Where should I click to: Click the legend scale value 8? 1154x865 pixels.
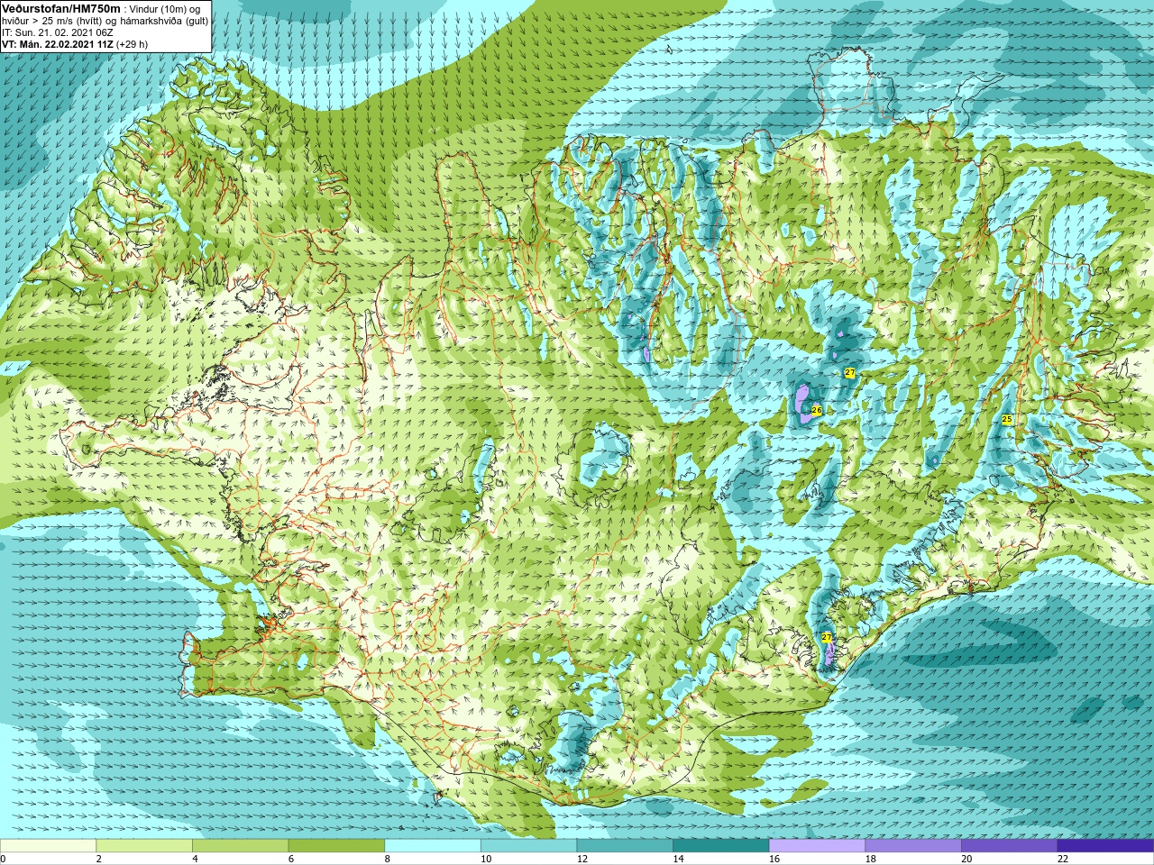[388, 860]
